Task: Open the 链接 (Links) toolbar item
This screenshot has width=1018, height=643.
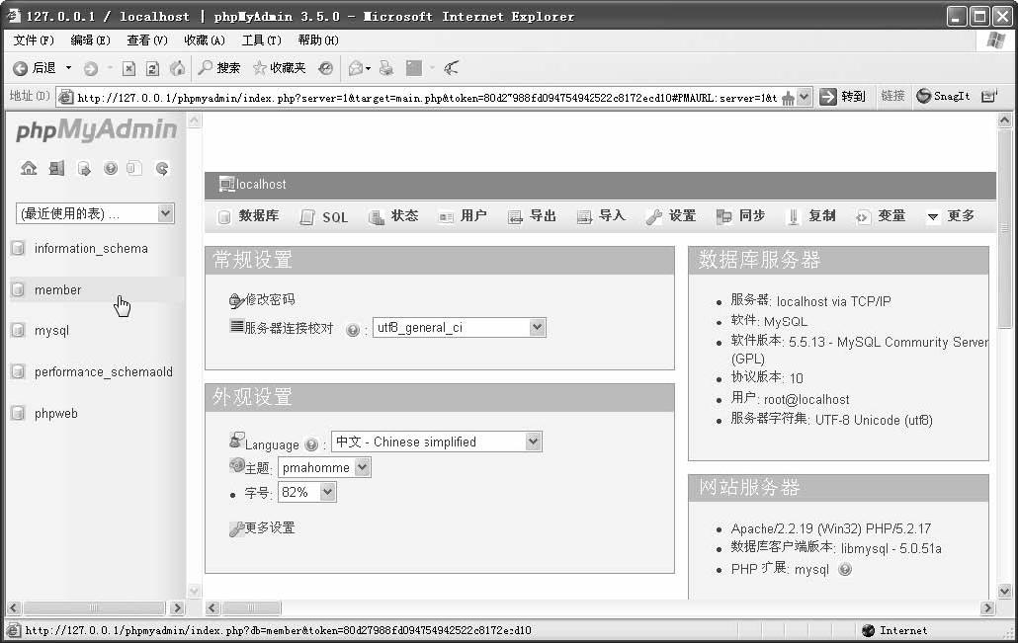Action: click(x=893, y=96)
